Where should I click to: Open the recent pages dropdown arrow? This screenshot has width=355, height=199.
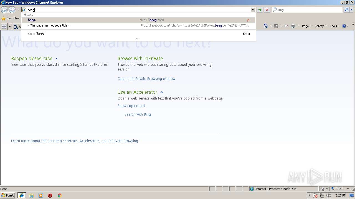[18, 10]
